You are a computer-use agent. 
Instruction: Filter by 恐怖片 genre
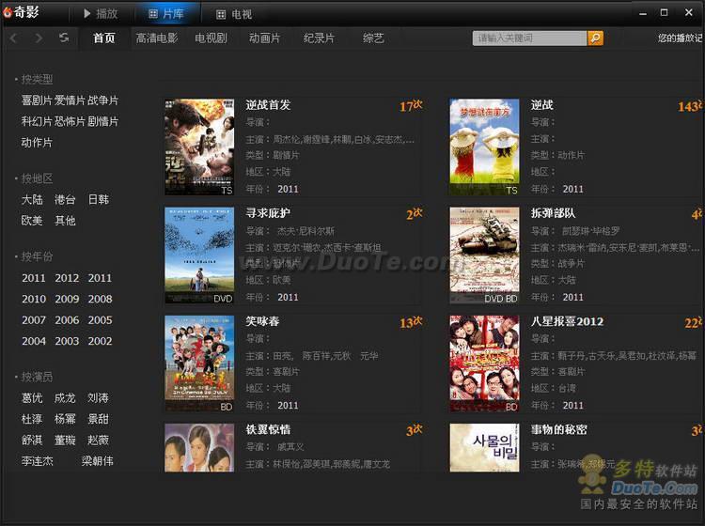(70, 121)
